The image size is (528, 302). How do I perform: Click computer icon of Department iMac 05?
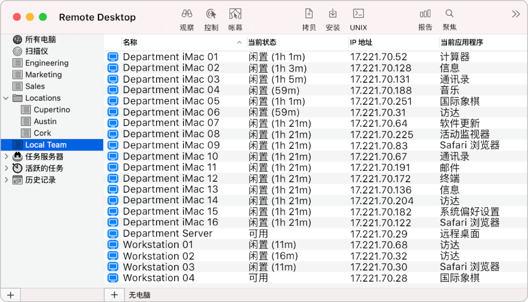click(x=113, y=101)
